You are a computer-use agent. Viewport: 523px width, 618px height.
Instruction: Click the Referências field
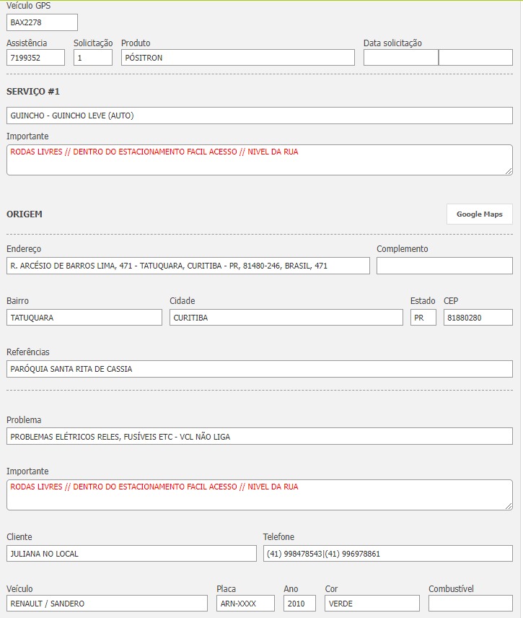[259, 369]
